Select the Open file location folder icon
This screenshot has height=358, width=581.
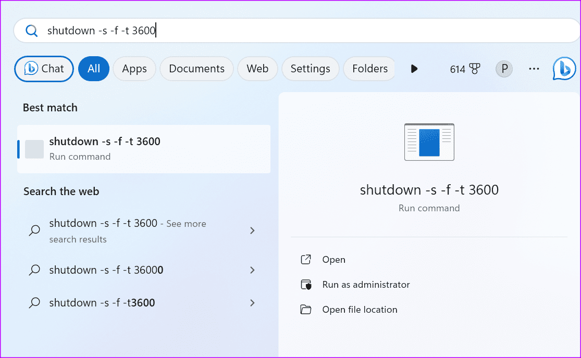307,309
